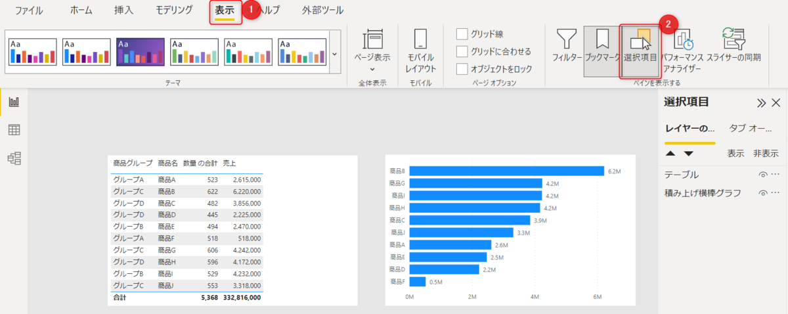Open the モデリング ribbon tab
The height and width of the screenshot is (314, 788).
pos(174,11)
